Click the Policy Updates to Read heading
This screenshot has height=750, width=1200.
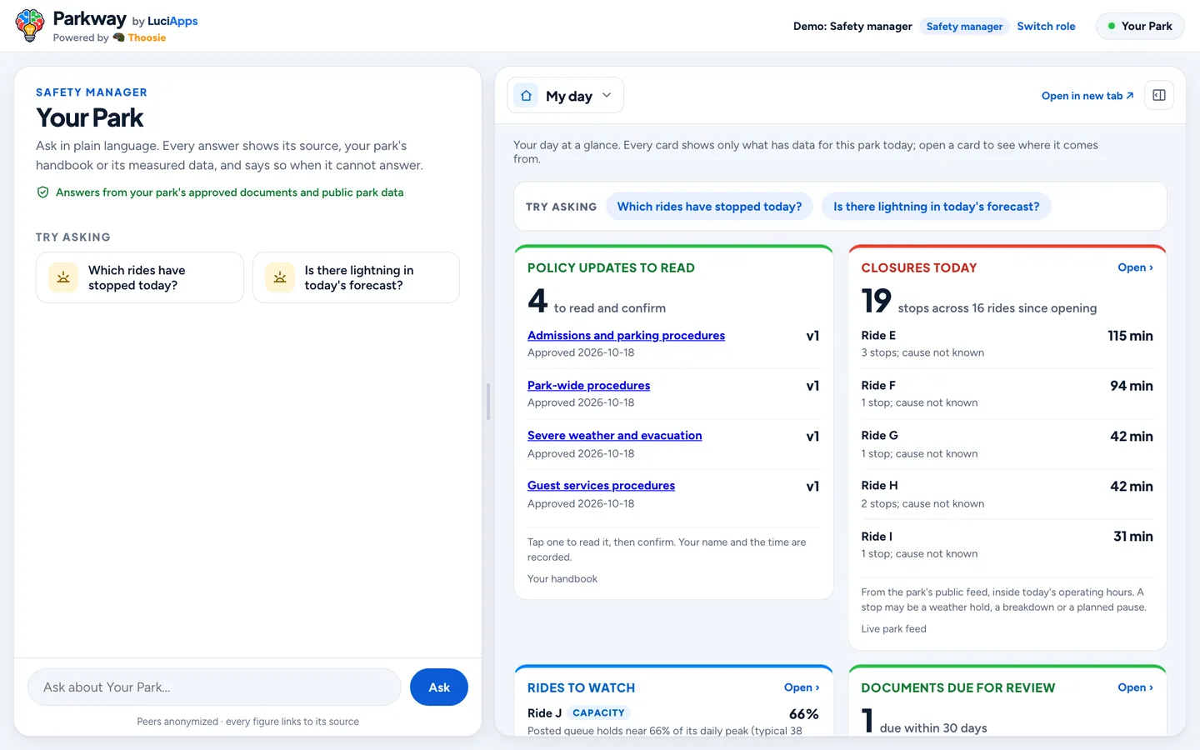pyautogui.click(x=611, y=267)
